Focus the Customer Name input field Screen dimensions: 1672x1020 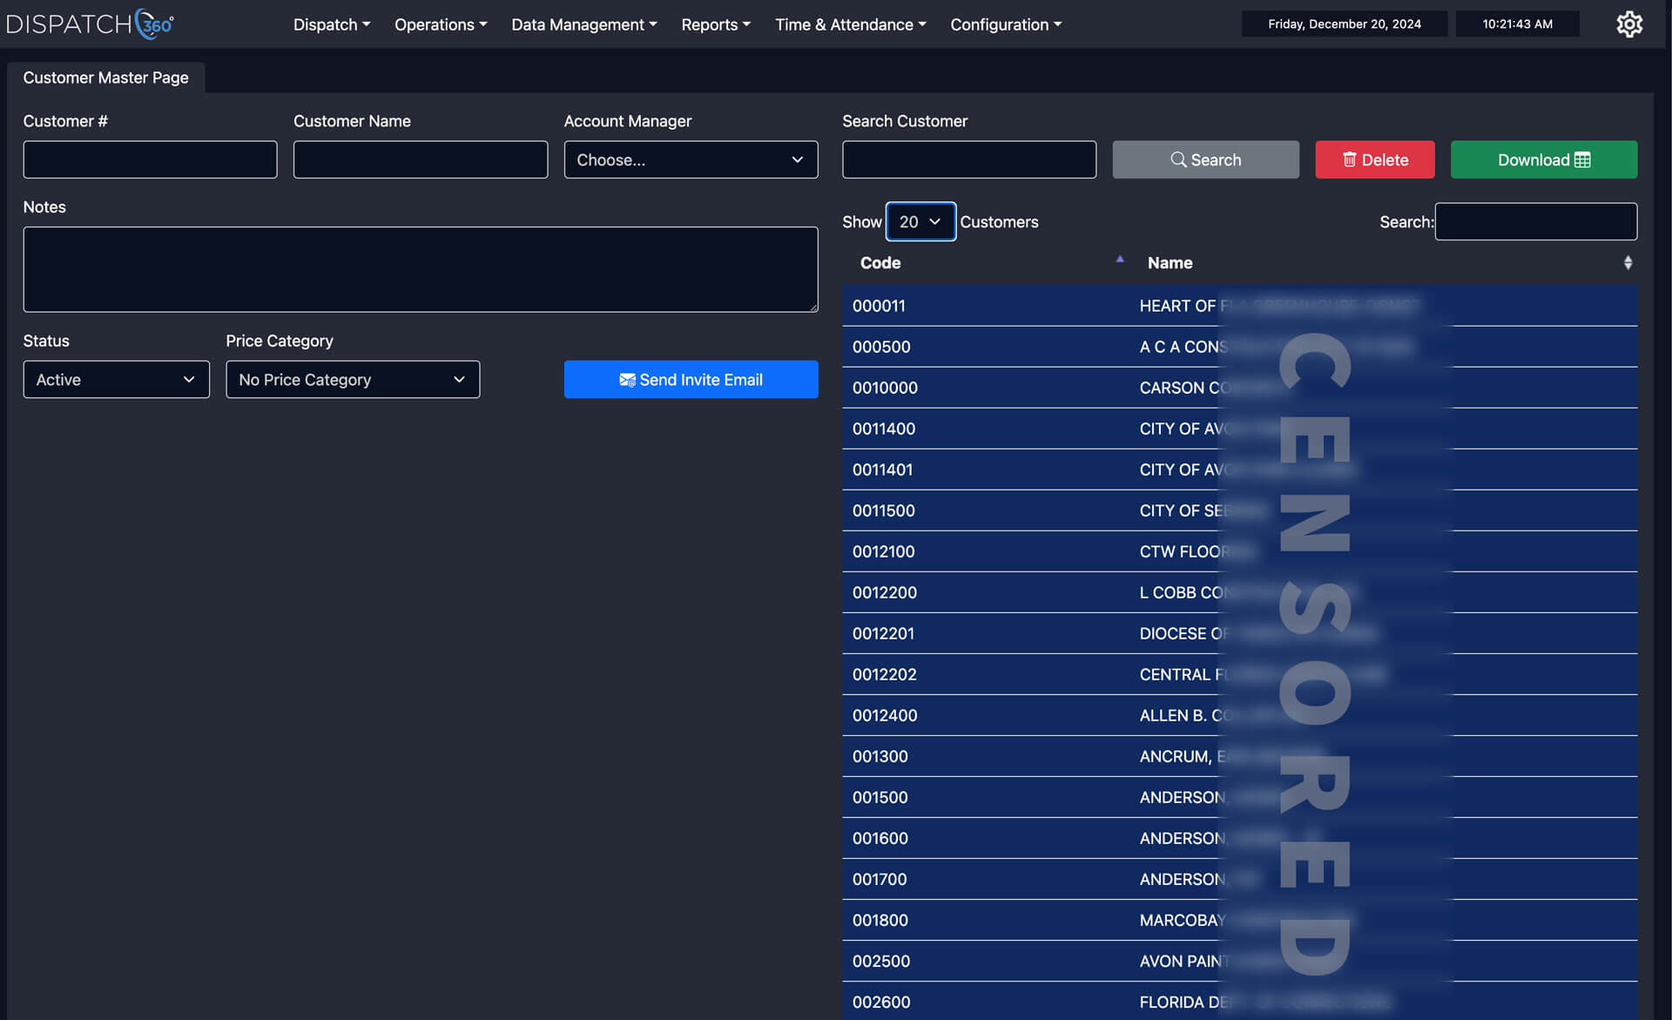click(421, 159)
